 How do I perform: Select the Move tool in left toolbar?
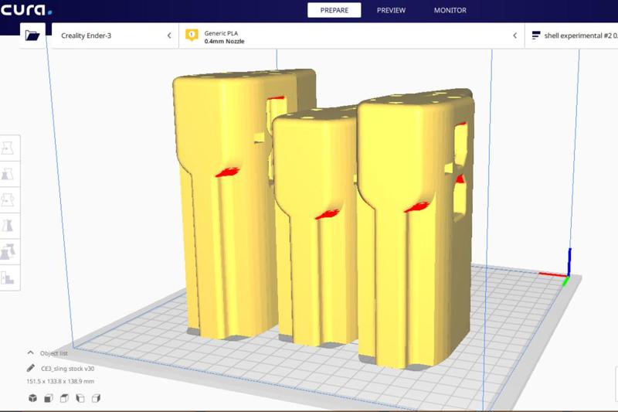pyautogui.click(x=8, y=148)
